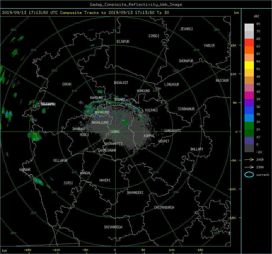The height and width of the screenshot is (254, 272).
Task: Select the red 60-65 dBZ color swatch
Action: click(x=249, y=42)
